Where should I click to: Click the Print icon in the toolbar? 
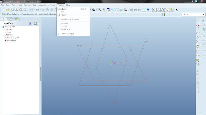tap(16, 10)
